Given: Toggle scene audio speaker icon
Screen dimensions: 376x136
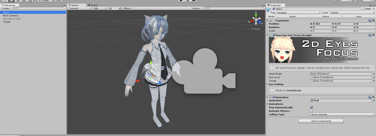Looking at the screenshot, I should coord(120,8).
